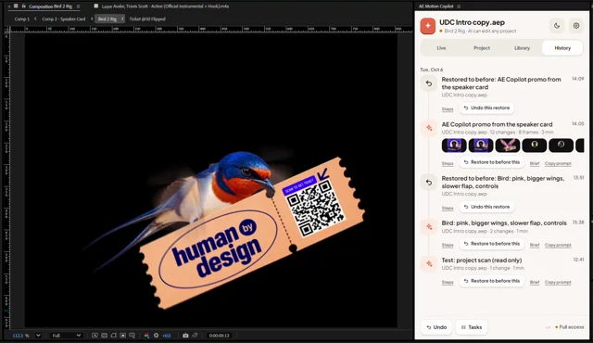Screen dimensions: 593x343
Task: Open grid and guide options icon
Action: (x=132, y=336)
